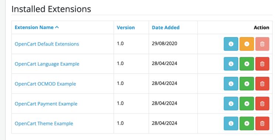277x140 pixels.
Task: Sort the table by Version
Action: click(x=126, y=28)
